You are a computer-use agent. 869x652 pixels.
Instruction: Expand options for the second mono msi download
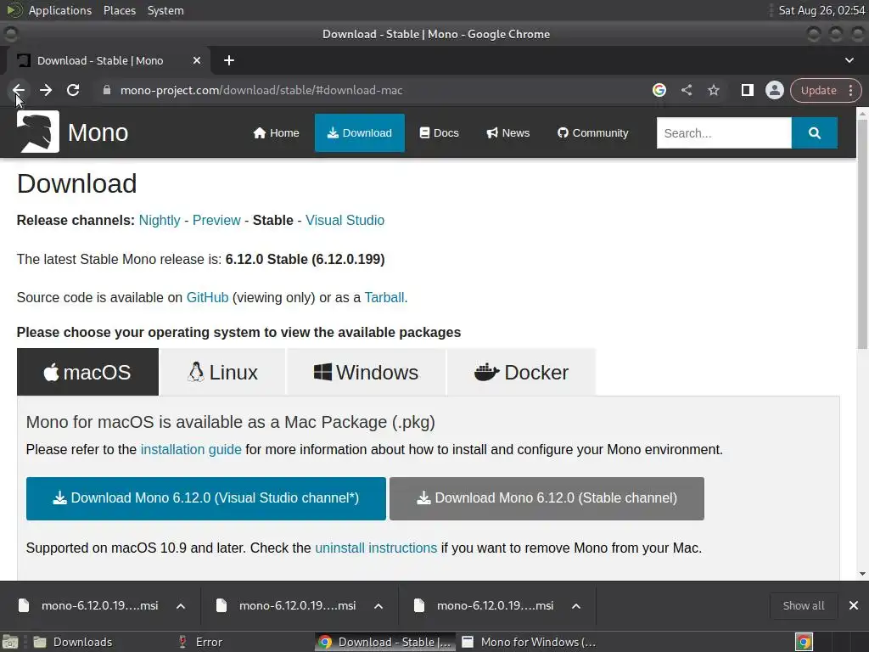[x=378, y=606]
